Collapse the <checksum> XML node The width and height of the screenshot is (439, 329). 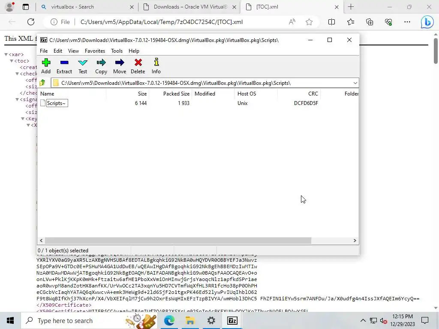tap(17, 74)
